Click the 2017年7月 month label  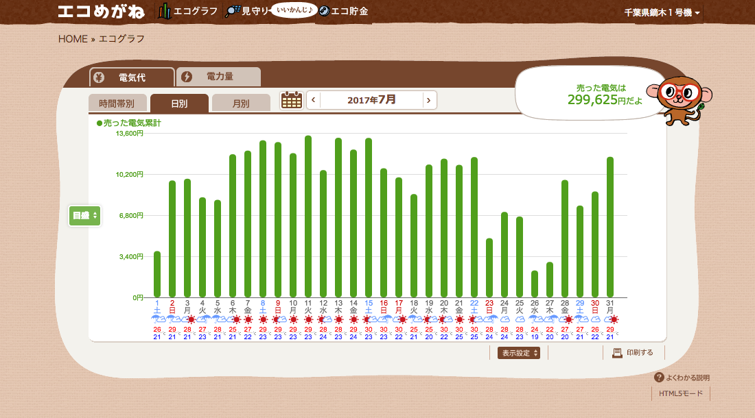click(x=371, y=100)
